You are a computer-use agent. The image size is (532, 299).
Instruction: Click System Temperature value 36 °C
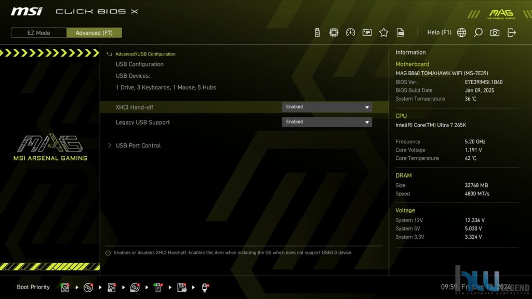[x=471, y=99]
